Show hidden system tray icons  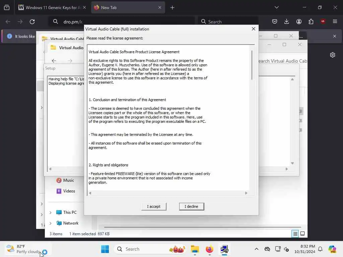coord(257,249)
